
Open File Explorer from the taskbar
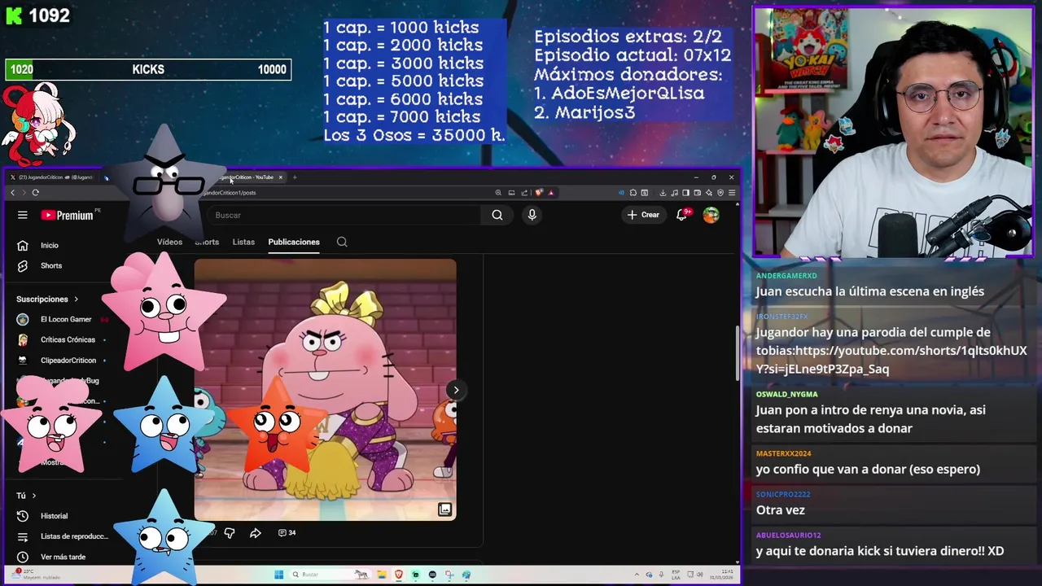point(381,575)
